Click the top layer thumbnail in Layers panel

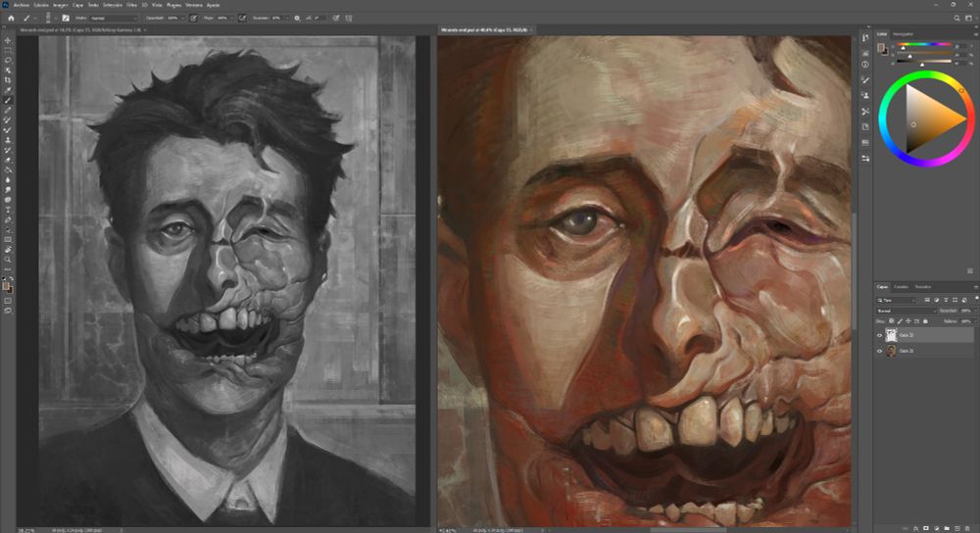(891, 335)
